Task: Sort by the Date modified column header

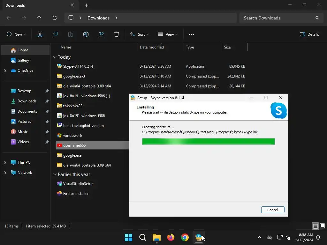Action: pyautogui.click(x=152, y=47)
